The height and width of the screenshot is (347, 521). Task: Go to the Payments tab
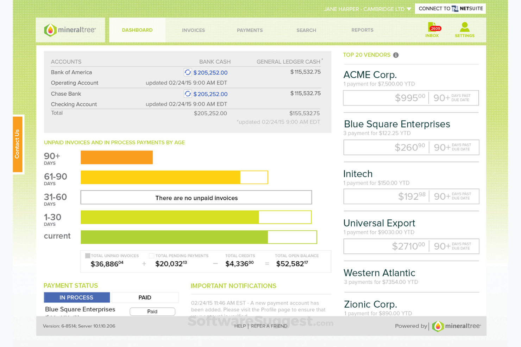click(x=250, y=30)
